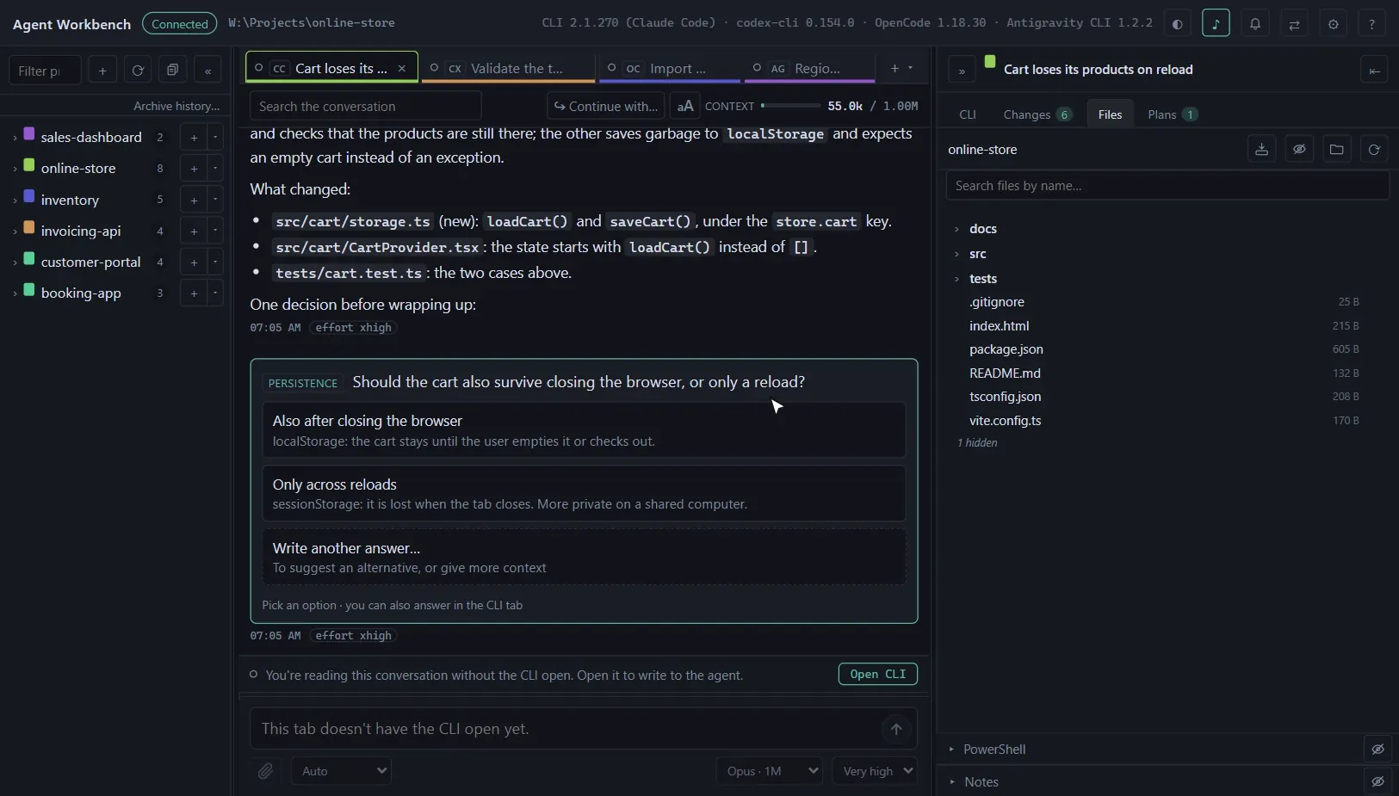Expand the sales-dashboard project
Screen dimensions: 1399x796
(15, 138)
